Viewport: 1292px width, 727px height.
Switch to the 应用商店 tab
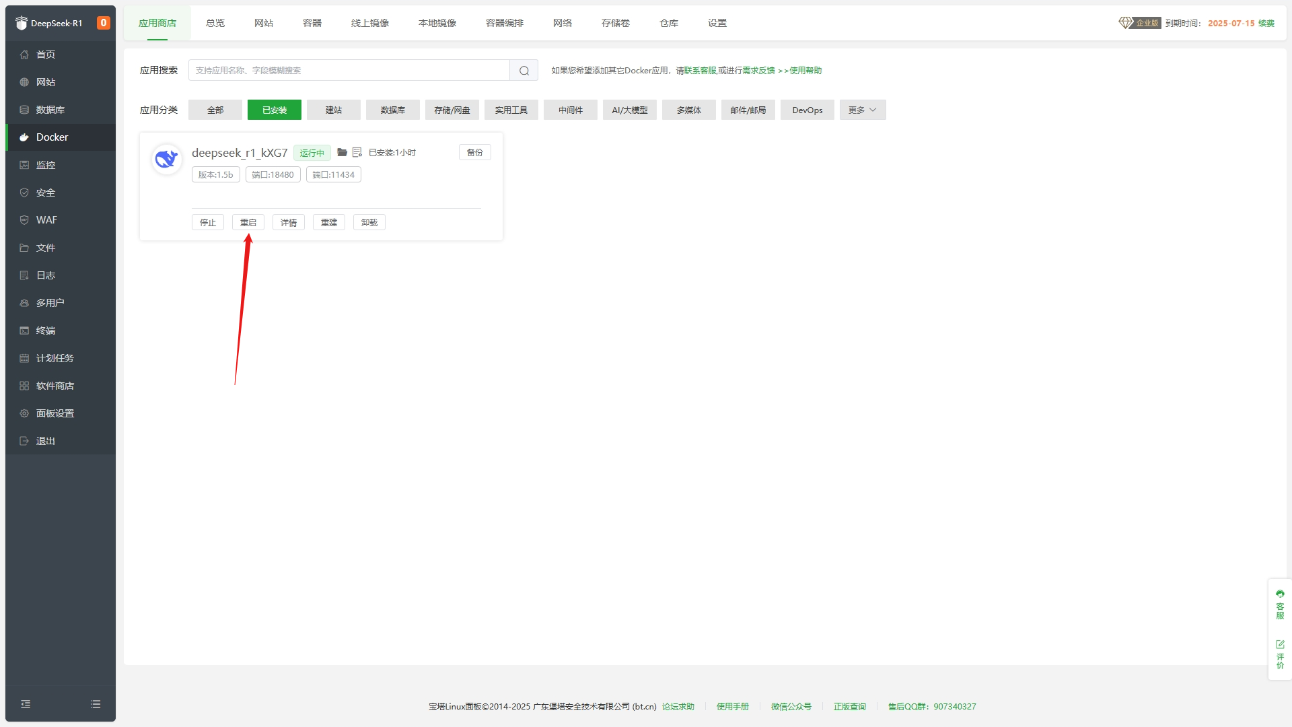click(157, 23)
